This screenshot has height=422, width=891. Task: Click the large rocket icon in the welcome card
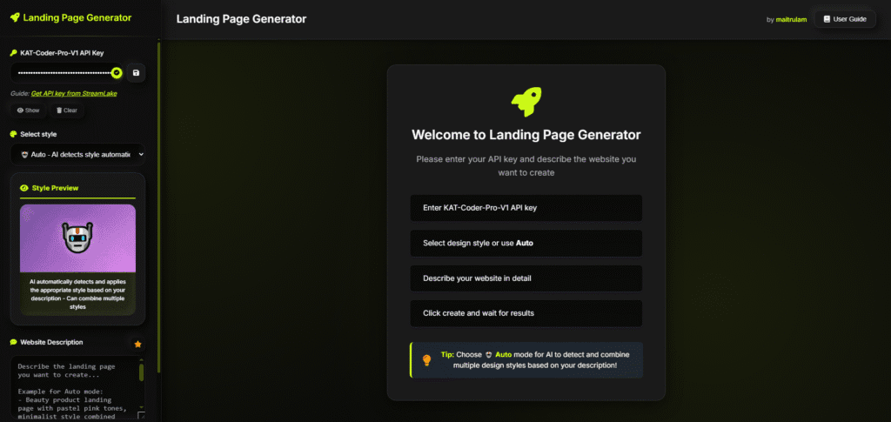tap(526, 101)
